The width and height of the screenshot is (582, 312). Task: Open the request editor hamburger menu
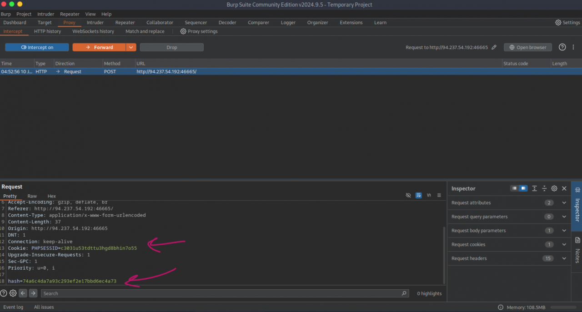pyautogui.click(x=439, y=195)
